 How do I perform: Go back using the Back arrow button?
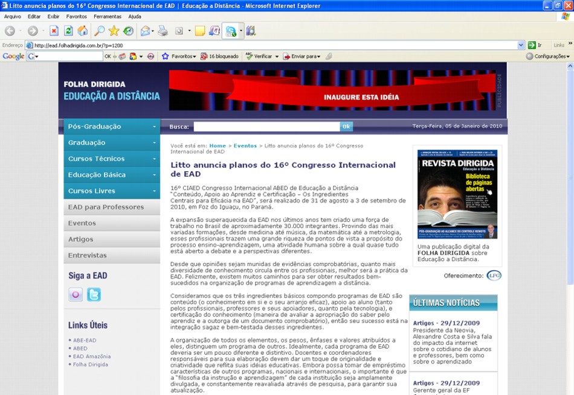10,31
